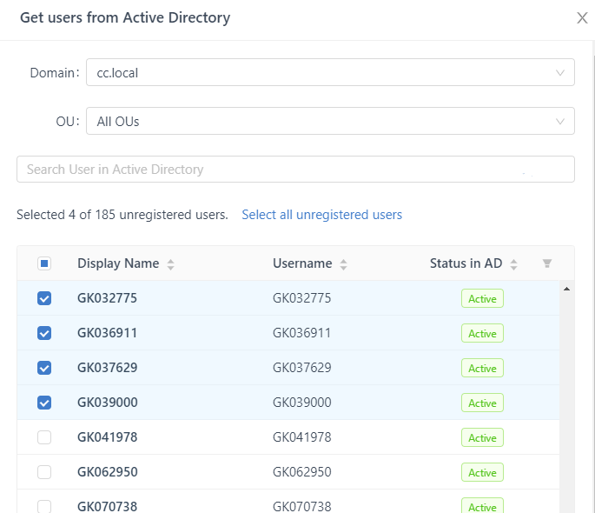Sort by Username column icon
This screenshot has height=513, width=595.
(343, 264)
